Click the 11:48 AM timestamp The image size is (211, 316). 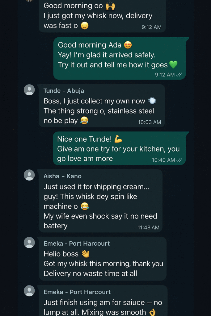click(x=149, y=227)
